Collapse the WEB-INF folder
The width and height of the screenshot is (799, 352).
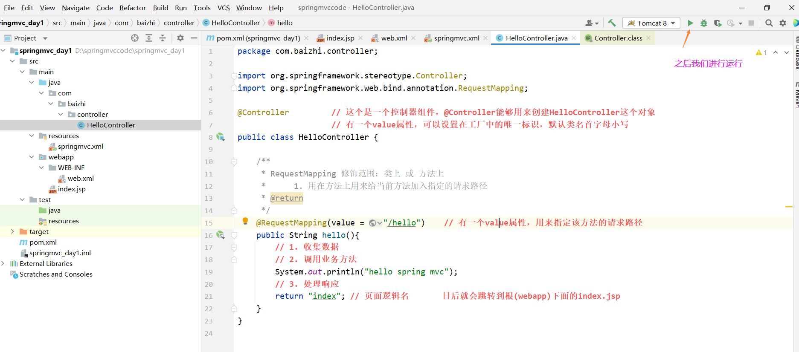(41, 167)
